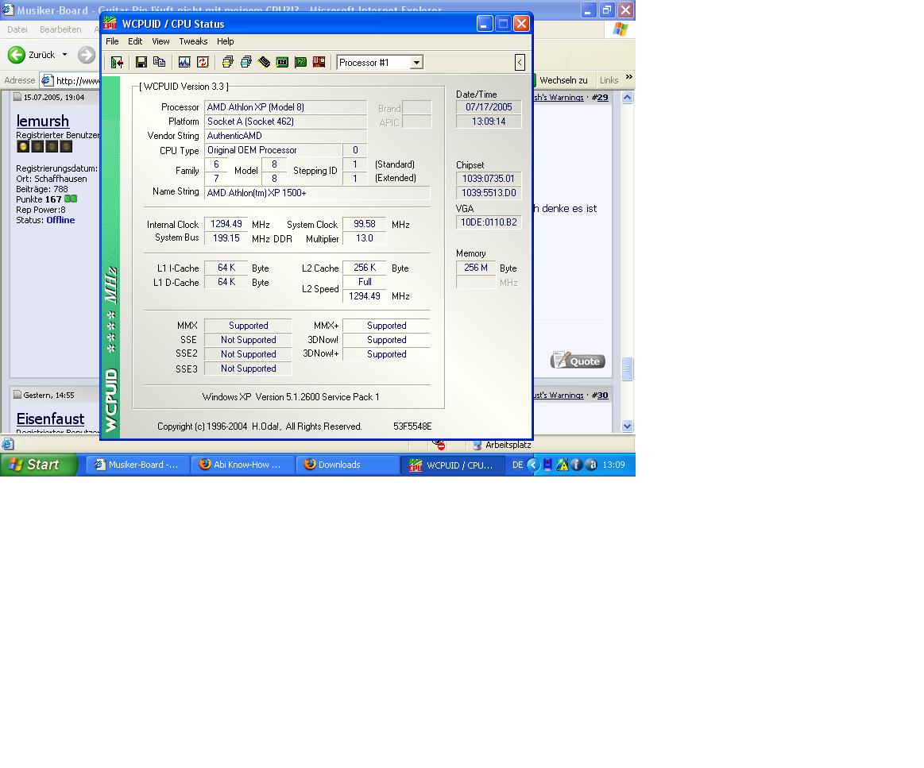Click the Internal Clock value 1294.49
The height and width of the screenshot is (768, 924).
[x=226, y=224]
